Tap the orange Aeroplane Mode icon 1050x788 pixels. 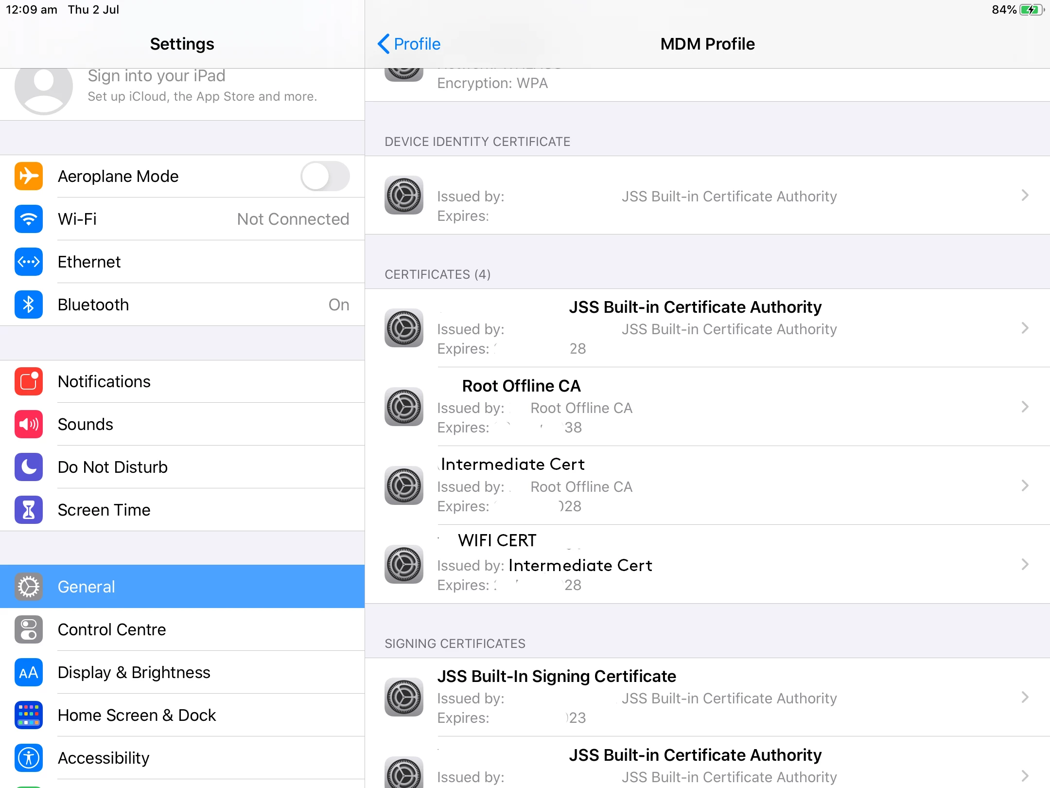coord(29,176)
